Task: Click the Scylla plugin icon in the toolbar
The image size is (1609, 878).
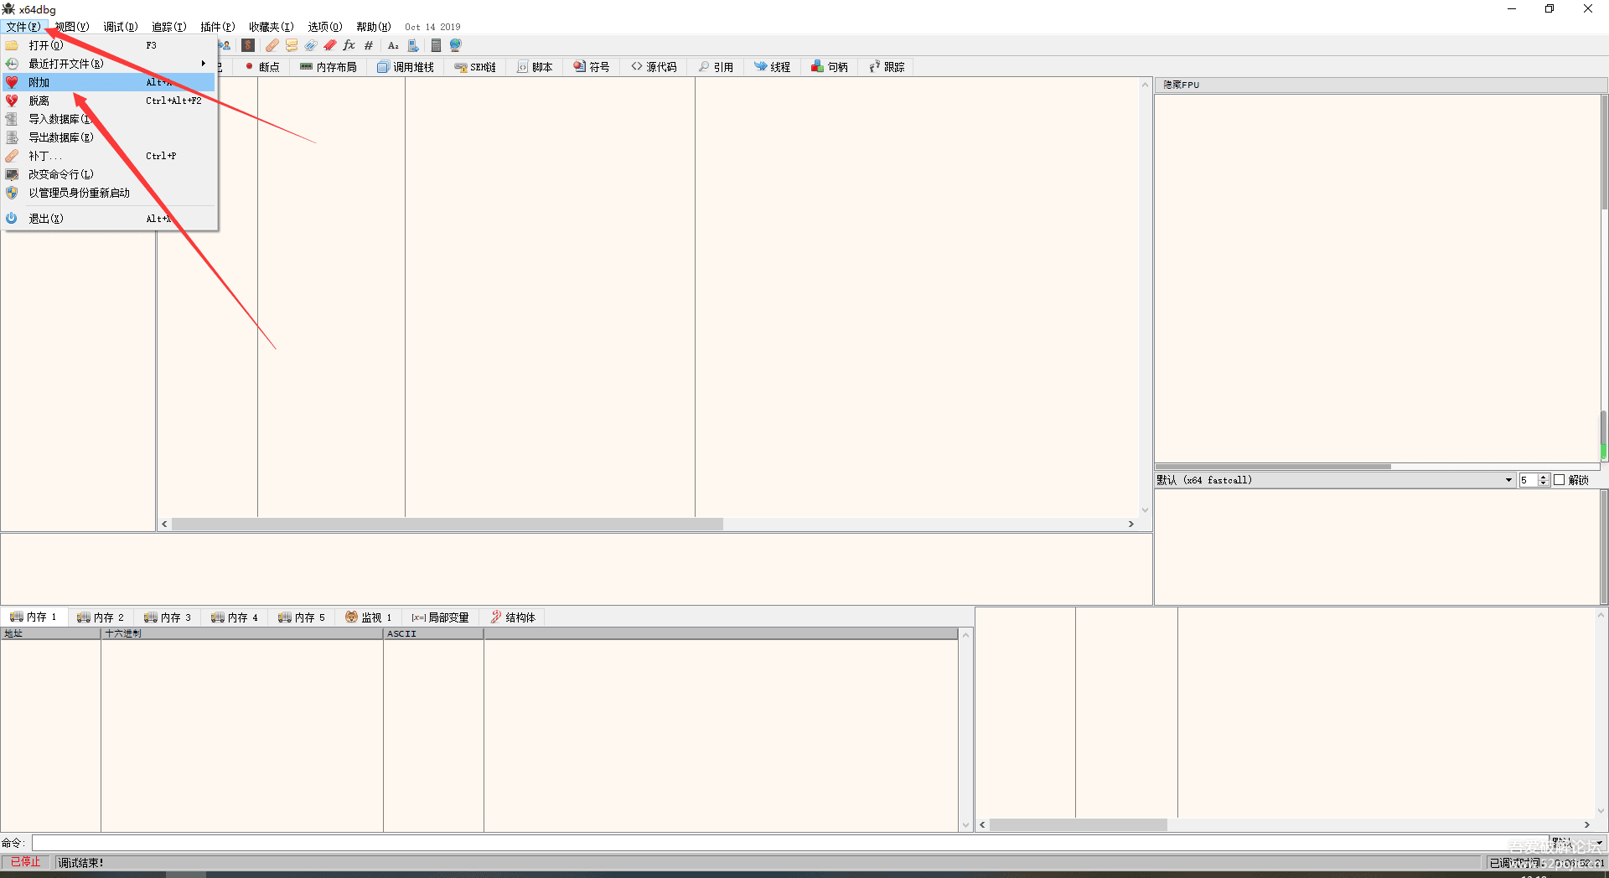Action: 248,45
